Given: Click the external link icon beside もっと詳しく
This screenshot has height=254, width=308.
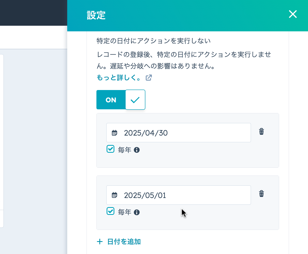Looking at the screenshot, I should point(149,78).
